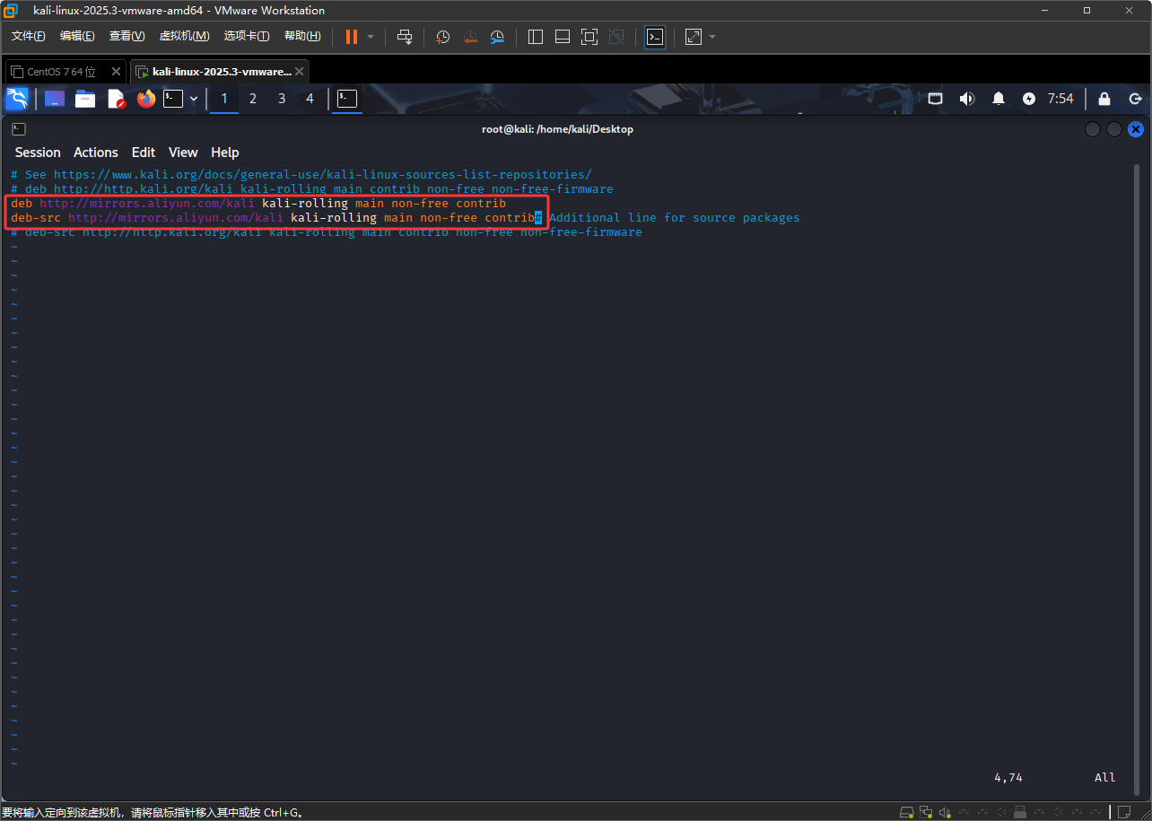Image resolution: width=1152 pixels, height=821 pixels.
Task: Send Ctrl+Alt+Del to the virtual machine
Action: 405,37
